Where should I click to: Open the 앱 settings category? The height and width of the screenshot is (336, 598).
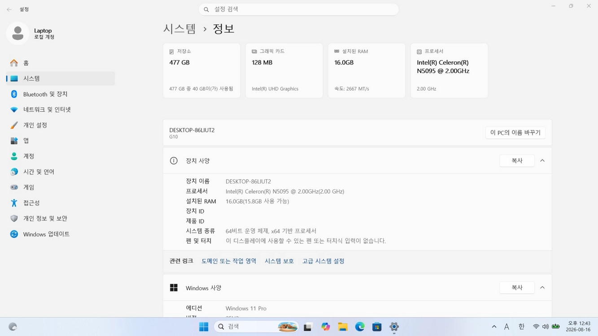[x=61, y=141]
